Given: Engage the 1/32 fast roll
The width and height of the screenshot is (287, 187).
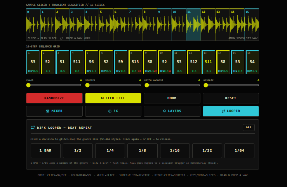Looking at the screenshot, I should [207, 150].
